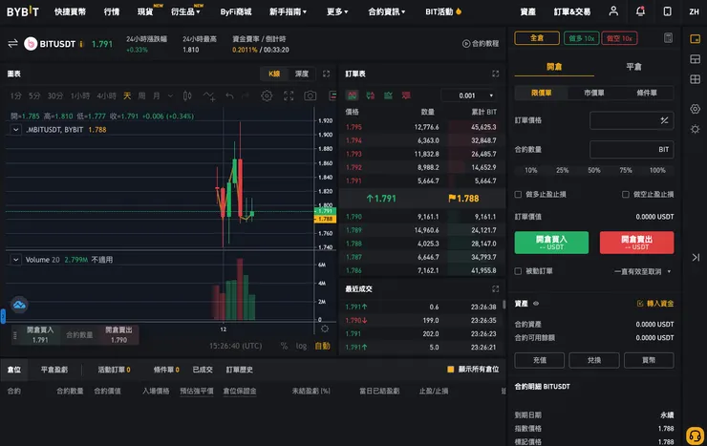Viewport: 707px width, 446px height.
Task: Click the red 開倉賣出 button
Action: [636, 243]
